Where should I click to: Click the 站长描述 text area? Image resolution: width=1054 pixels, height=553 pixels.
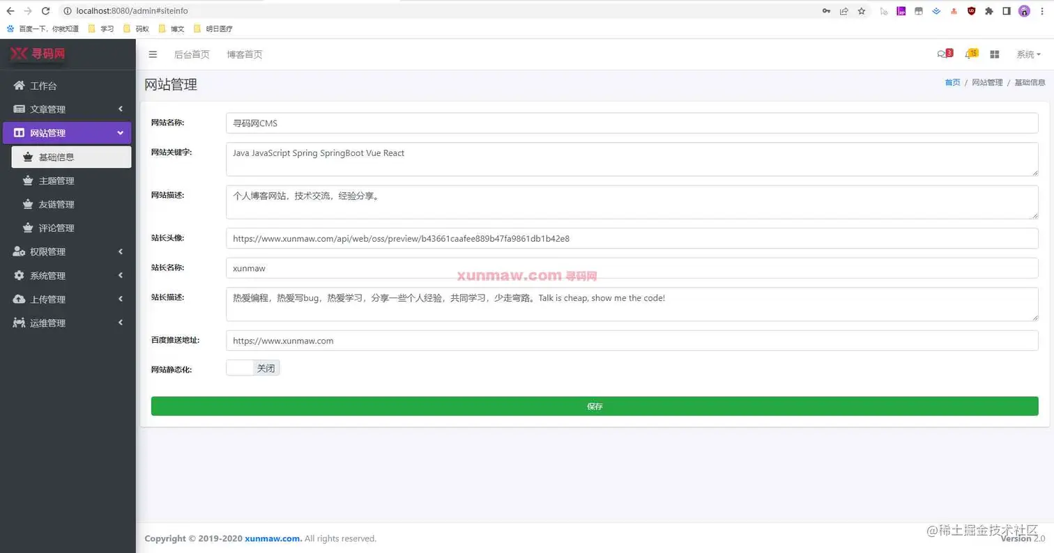(x=632, y=304)
